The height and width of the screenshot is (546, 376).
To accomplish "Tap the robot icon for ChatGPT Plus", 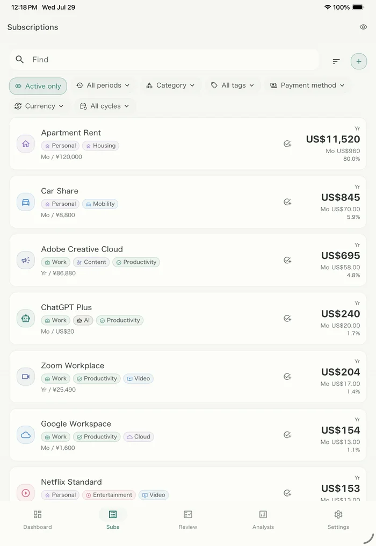I will pos(26,318).
